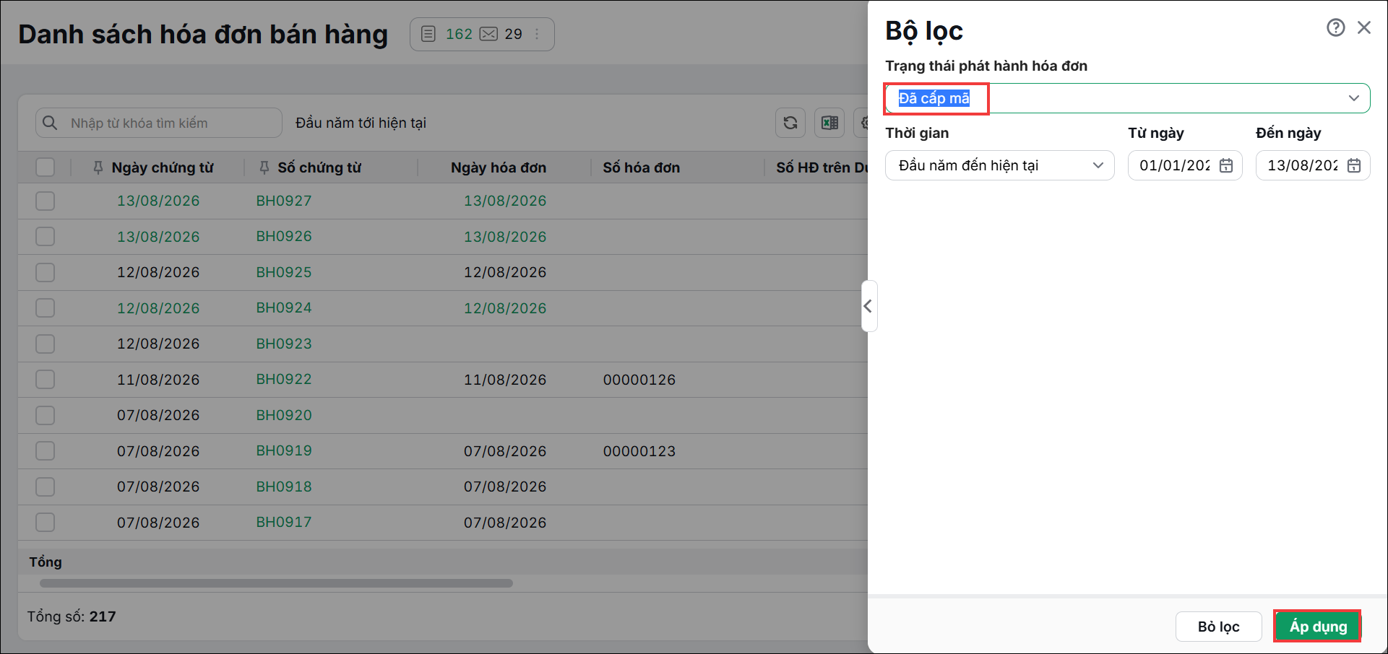
Task: Open voucher link BH0919
Action: [x=284, y=451]
